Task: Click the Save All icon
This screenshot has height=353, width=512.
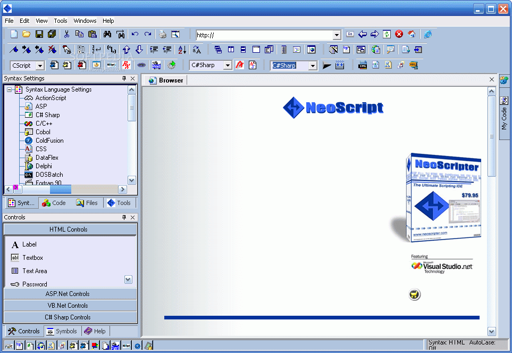Action: coord(52,34)
